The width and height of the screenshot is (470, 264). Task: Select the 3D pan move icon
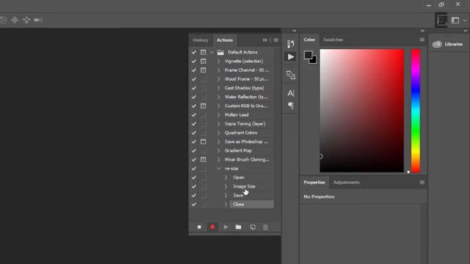(x=15, y=20)
